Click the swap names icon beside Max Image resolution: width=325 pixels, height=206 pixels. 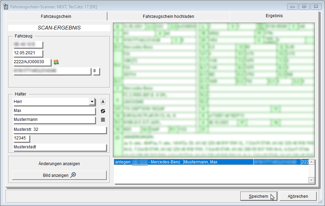pyautogui.click(x=103, y=111)
